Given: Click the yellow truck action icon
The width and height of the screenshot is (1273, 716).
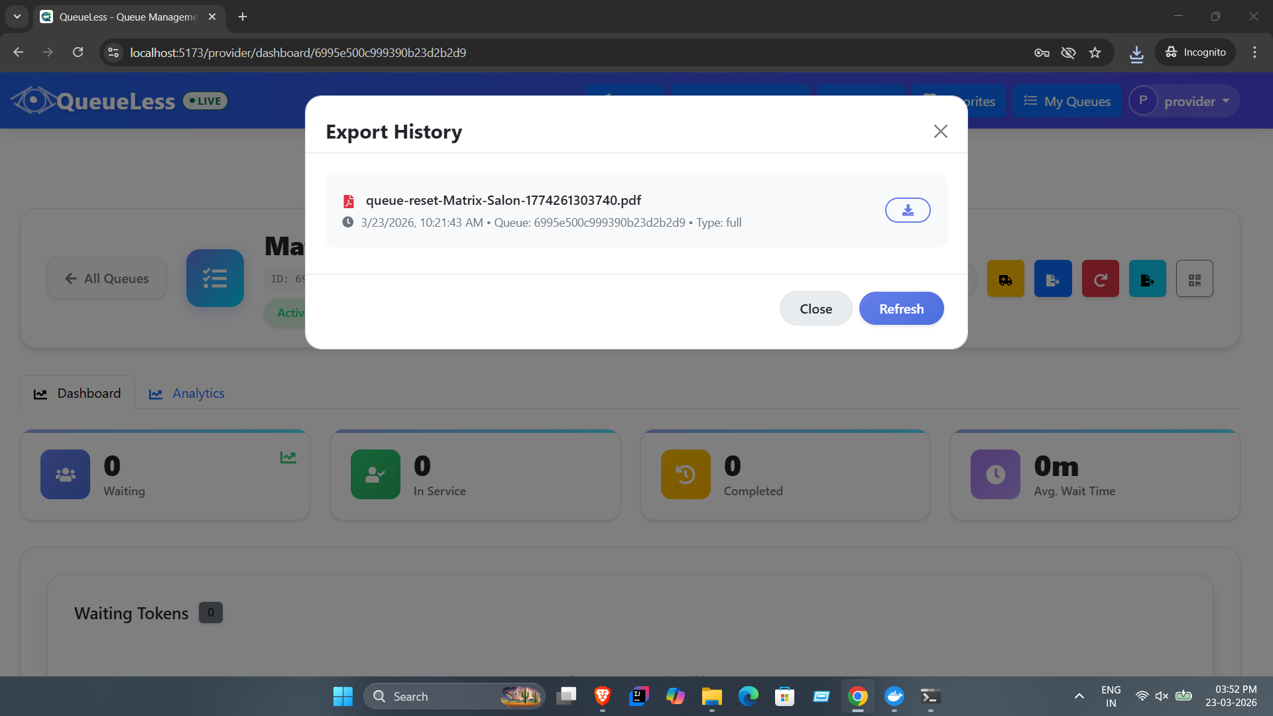Looking at the screenshot, I should (x=1005, y=279).
